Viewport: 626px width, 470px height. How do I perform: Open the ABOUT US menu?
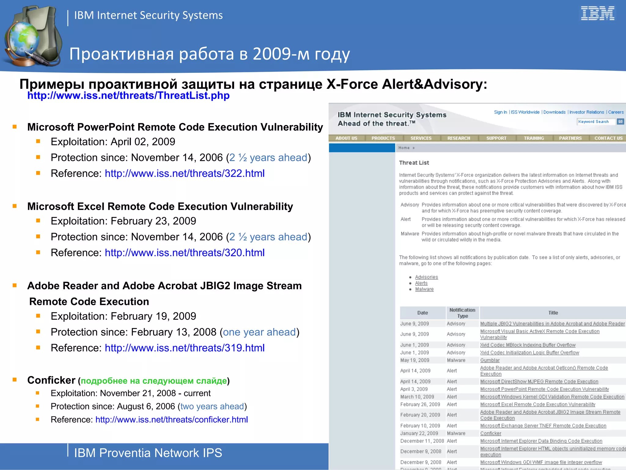pyautogui.click(x=346, y=138)
